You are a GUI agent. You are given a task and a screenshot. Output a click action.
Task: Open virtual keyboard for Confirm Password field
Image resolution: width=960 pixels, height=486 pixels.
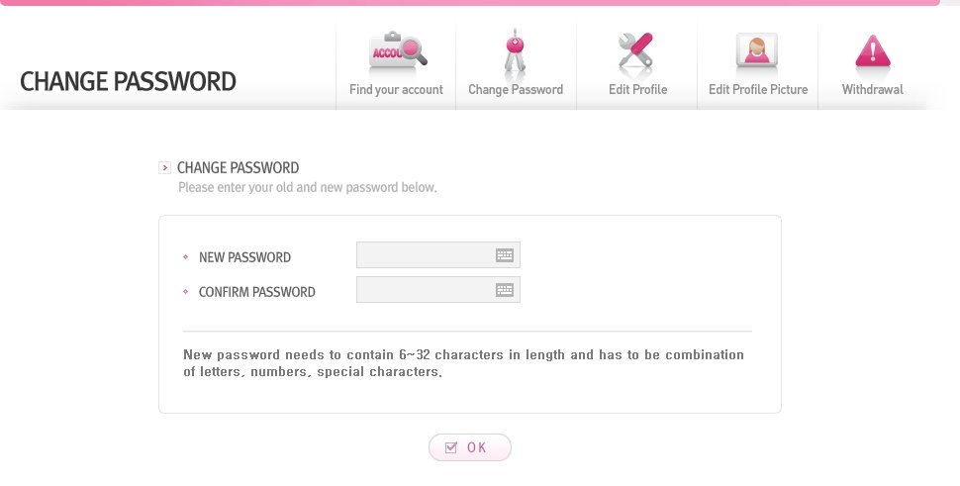[x=505, y=290]
